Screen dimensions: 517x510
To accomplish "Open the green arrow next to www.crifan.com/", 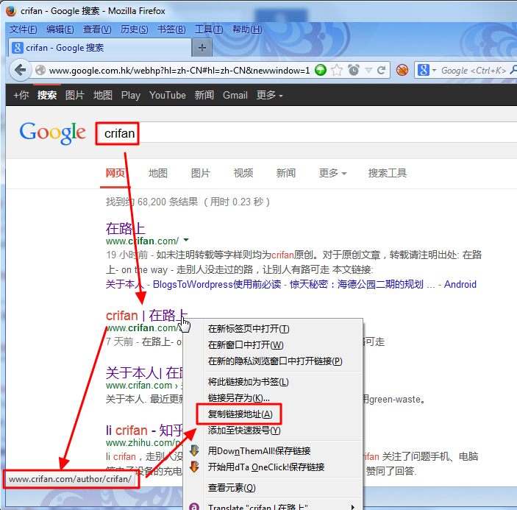I will [x=186, y=240].
